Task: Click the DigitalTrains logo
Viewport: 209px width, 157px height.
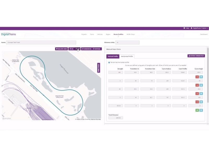Action: [x=9, y=34]
